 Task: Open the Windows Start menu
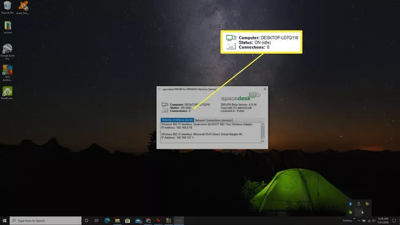click(4, 221)
